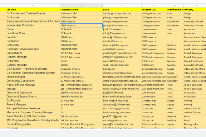
Task: Select column F header
Action: coord(154,6)
